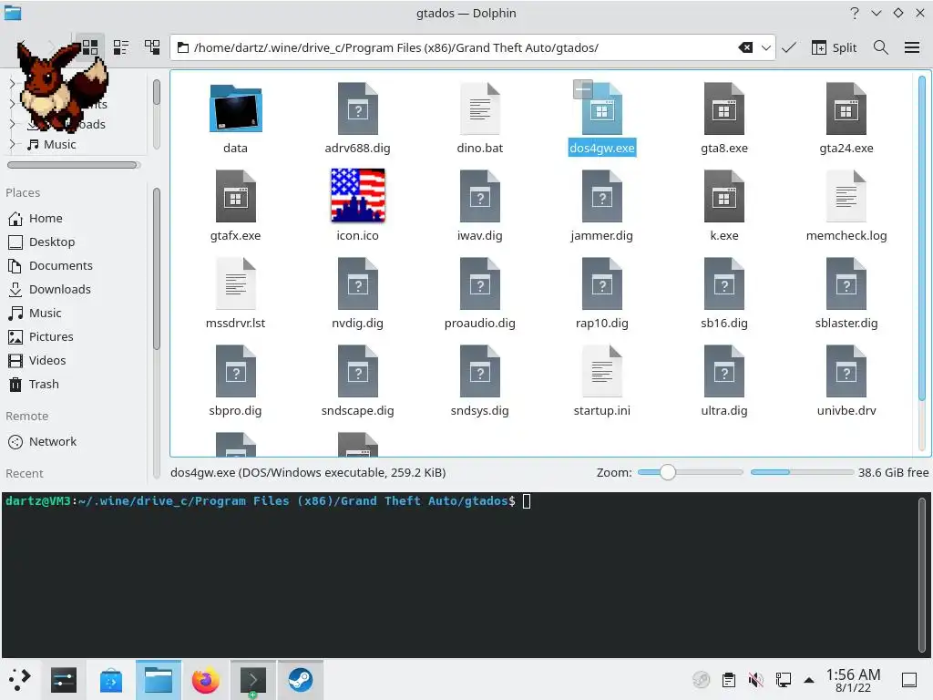
Task: Open the search magnifier tool
Action: [881, 47]
